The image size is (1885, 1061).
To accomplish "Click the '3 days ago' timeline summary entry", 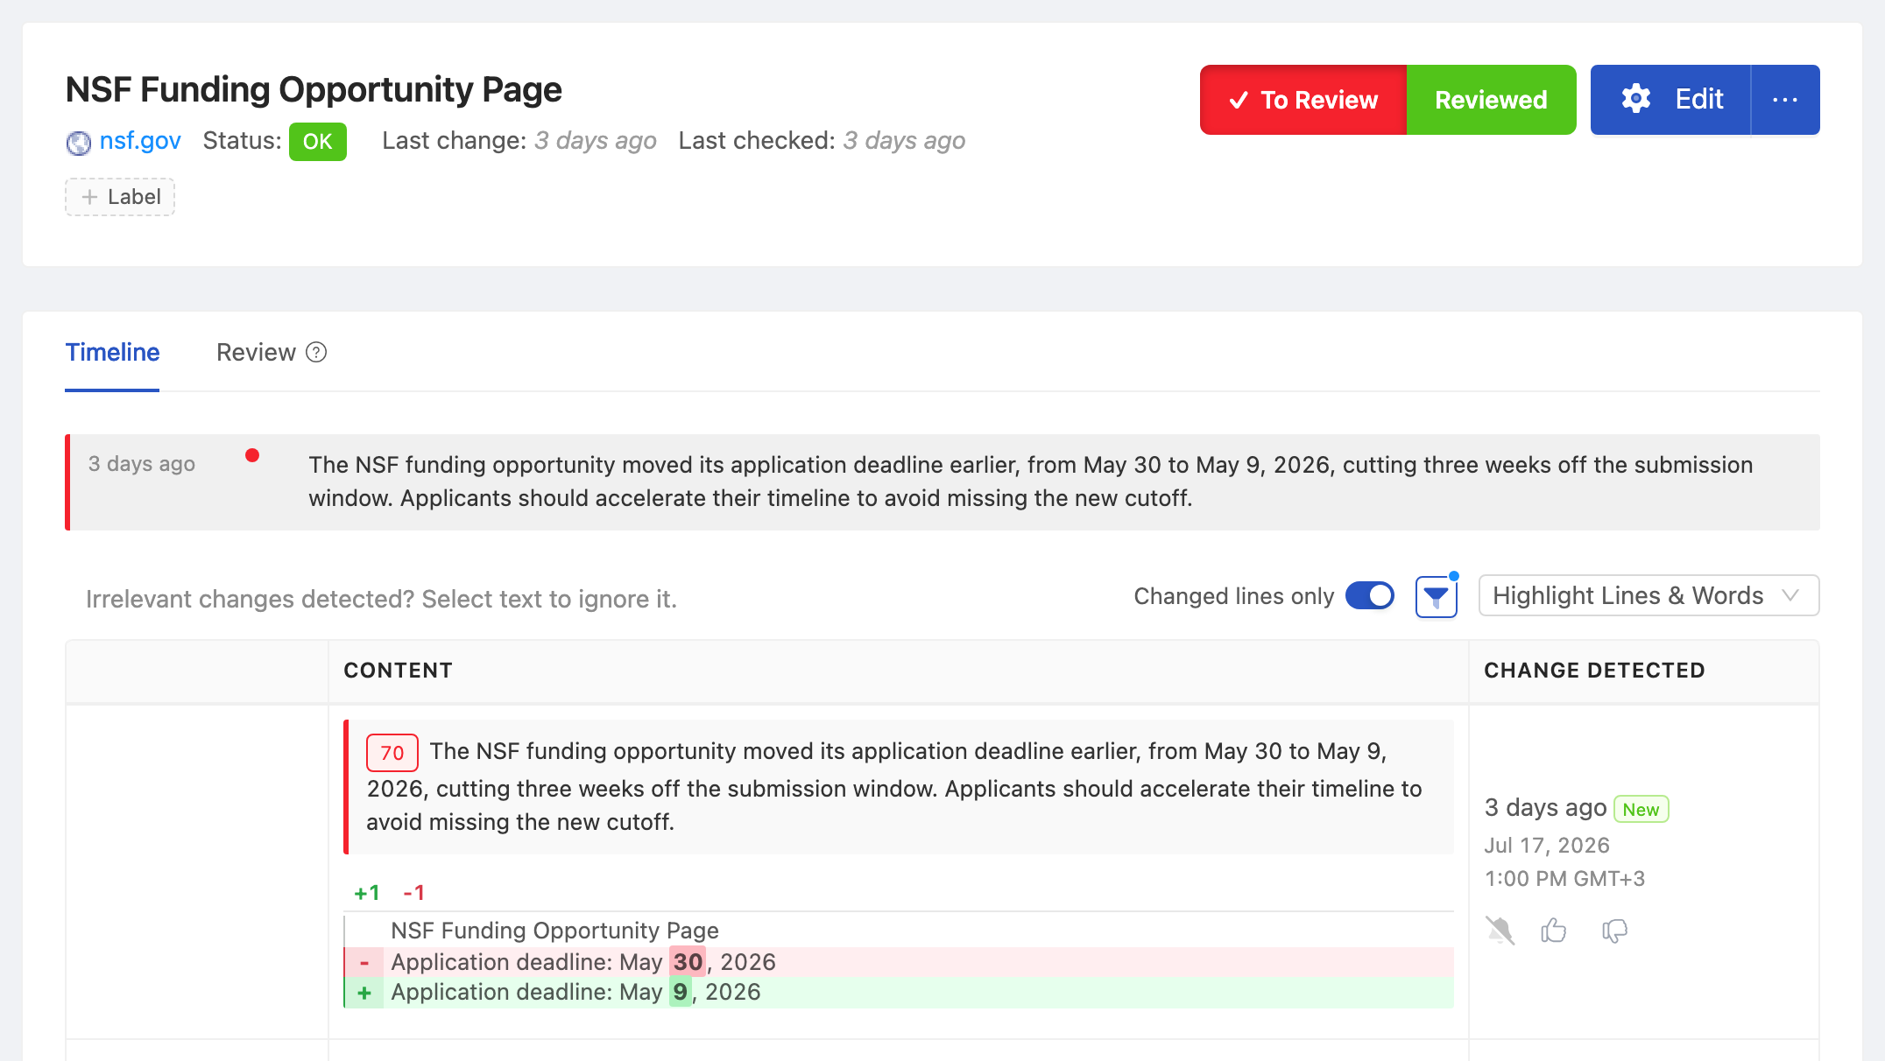I will [x=942, y=482].
